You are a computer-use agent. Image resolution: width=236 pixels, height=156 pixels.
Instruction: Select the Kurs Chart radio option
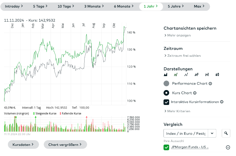(x=167, y=93)
